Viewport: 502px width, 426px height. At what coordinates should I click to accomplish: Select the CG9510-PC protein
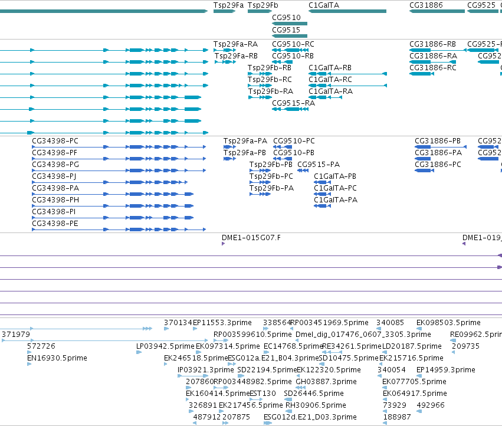[x=283, y=147]
